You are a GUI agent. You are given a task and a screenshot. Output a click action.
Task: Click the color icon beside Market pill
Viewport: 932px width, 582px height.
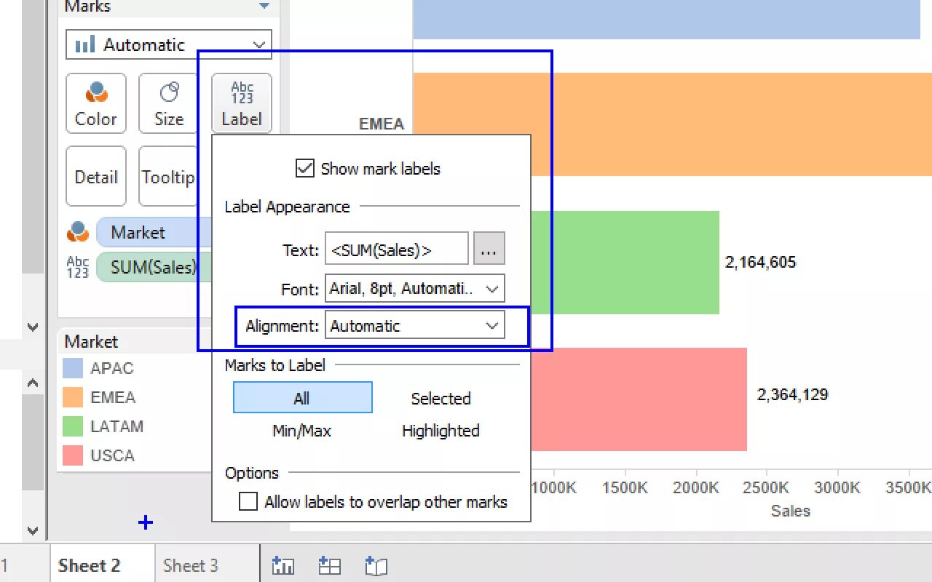pyautogui.click(x=78, y=232)
